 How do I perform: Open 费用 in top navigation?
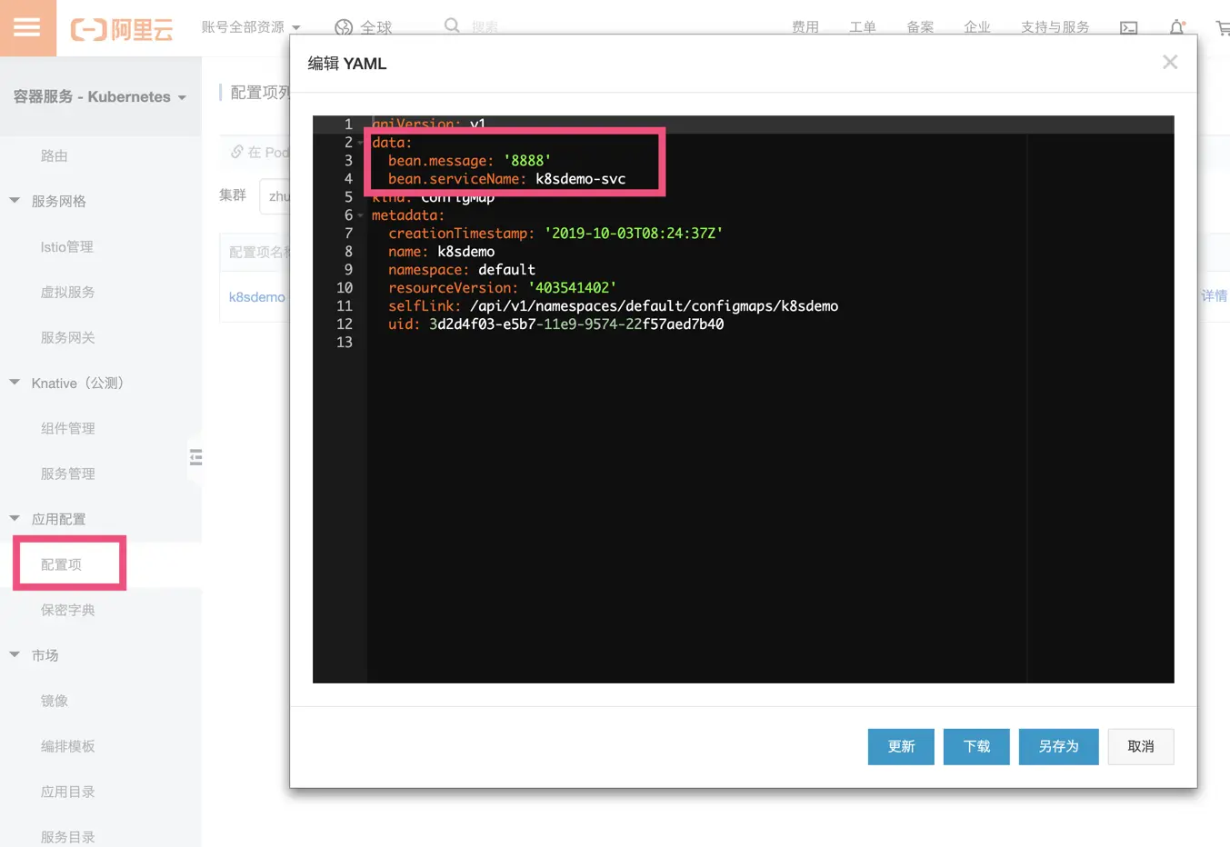805,27
